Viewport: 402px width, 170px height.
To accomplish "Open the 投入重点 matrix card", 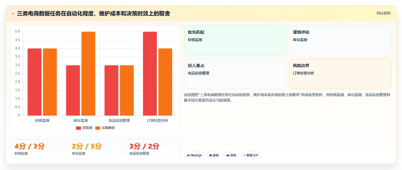I will point(235,74).
